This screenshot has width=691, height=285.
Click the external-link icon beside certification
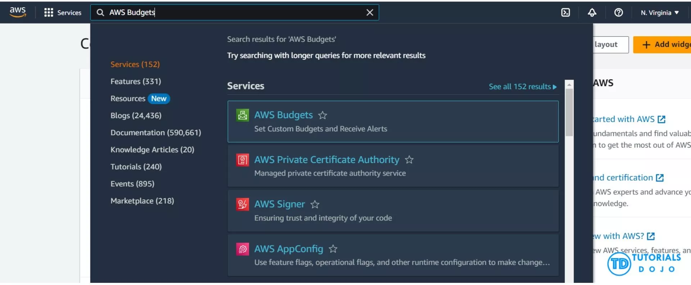click(660, 178)
